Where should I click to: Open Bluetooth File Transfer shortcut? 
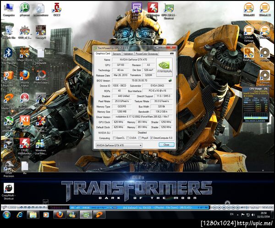[8, 56]
